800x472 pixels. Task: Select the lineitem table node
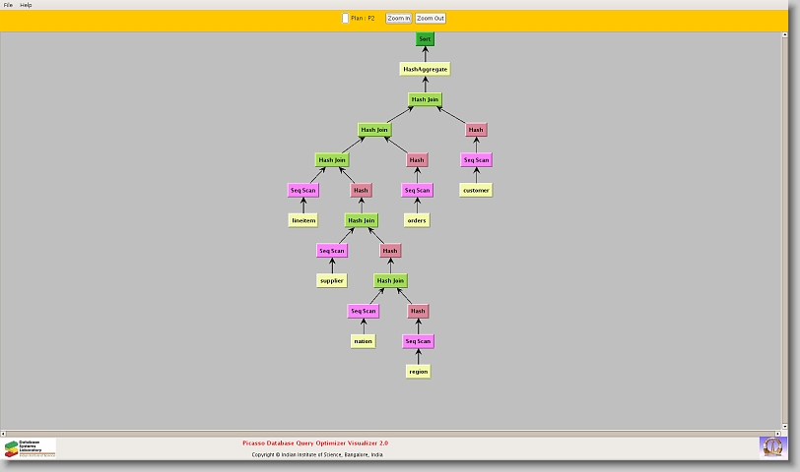303,220
